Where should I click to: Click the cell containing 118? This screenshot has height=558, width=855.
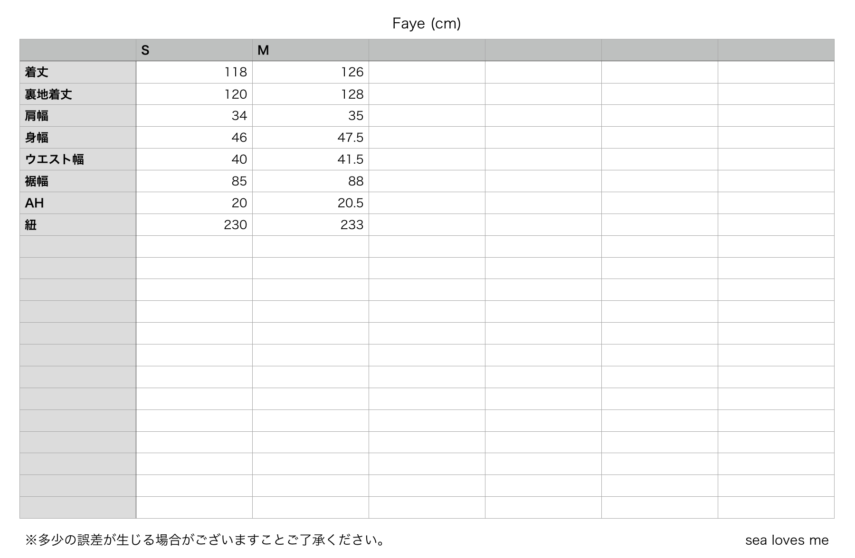(x=194, y=72)
